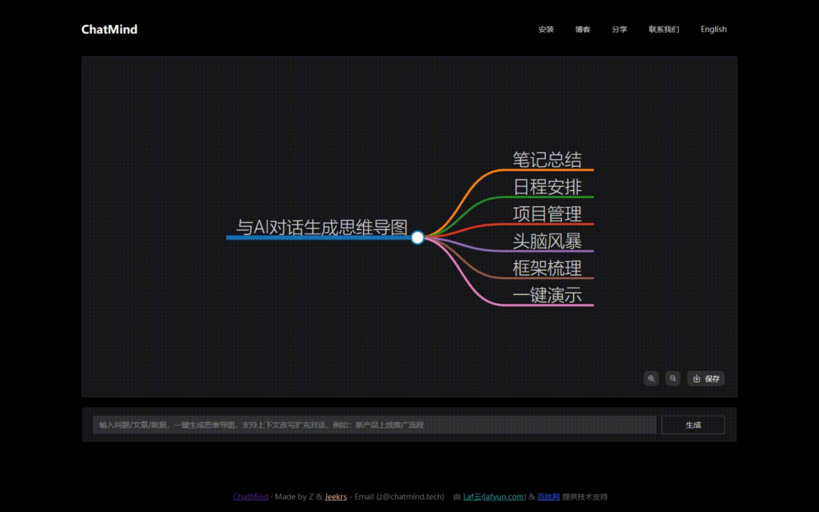Viewport: 819px width, 512px height.
Task: Select the 头脑风暴 branch node
Action: point(547,241)
